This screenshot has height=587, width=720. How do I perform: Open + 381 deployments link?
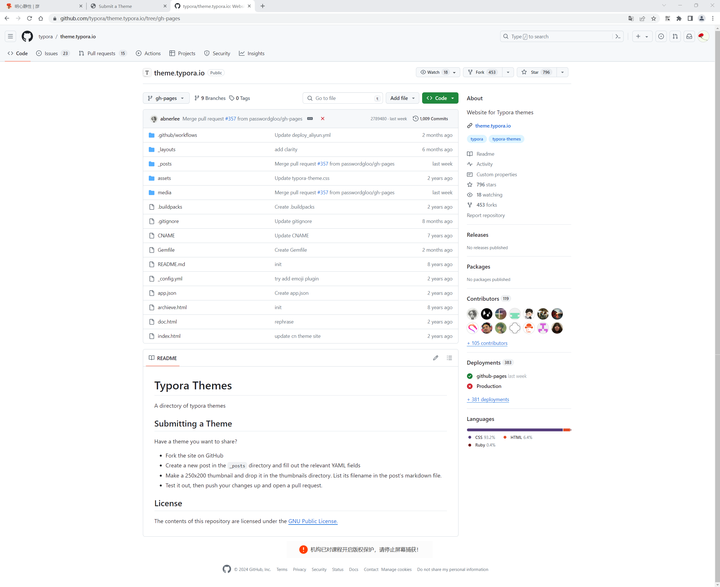point(488,399)
